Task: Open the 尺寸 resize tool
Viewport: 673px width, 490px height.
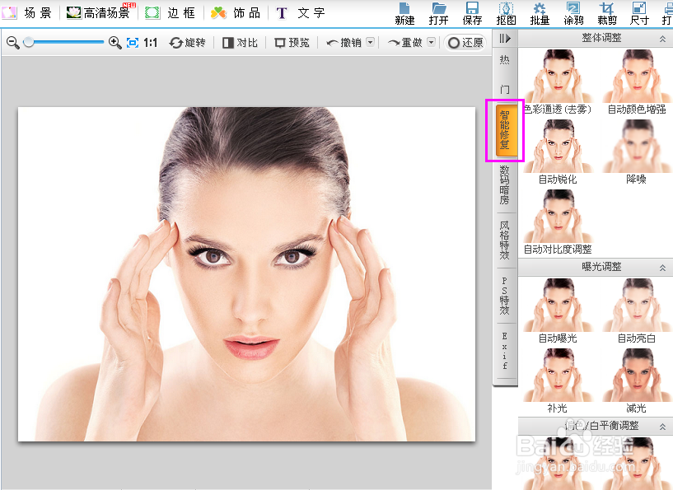Action: tap(639, 14)
